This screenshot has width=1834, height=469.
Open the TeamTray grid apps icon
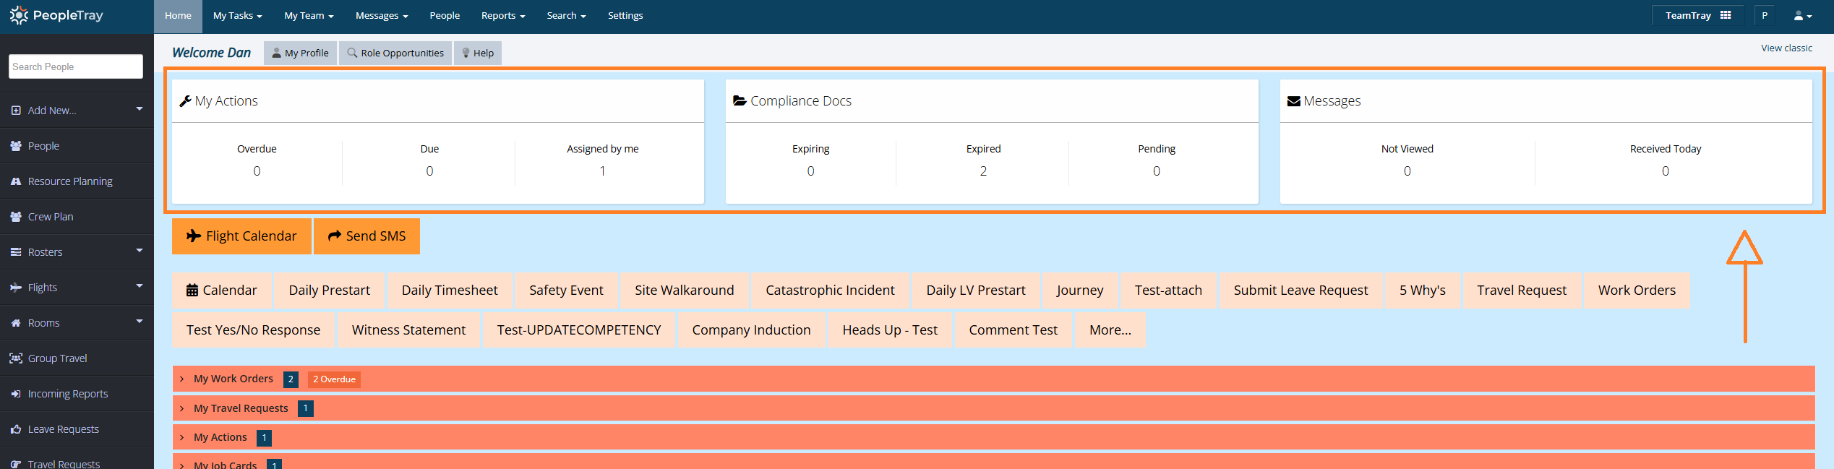click(1725, 15)
